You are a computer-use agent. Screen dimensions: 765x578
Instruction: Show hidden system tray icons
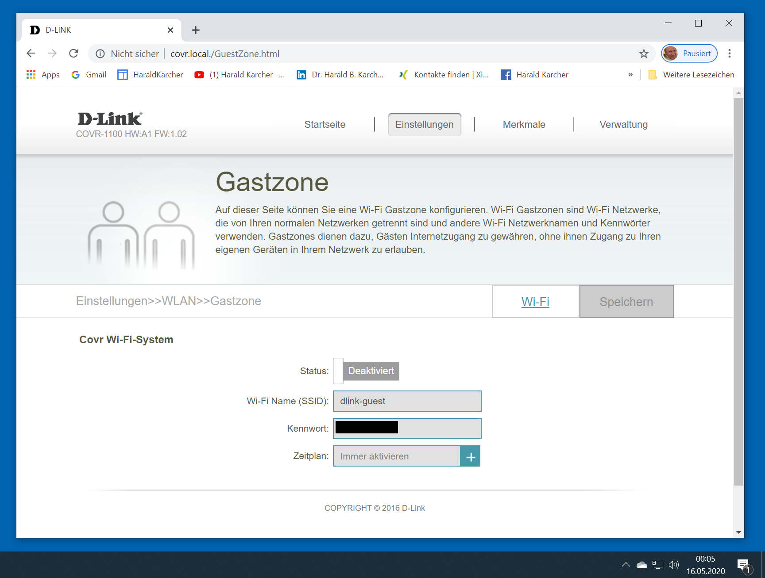626,565
